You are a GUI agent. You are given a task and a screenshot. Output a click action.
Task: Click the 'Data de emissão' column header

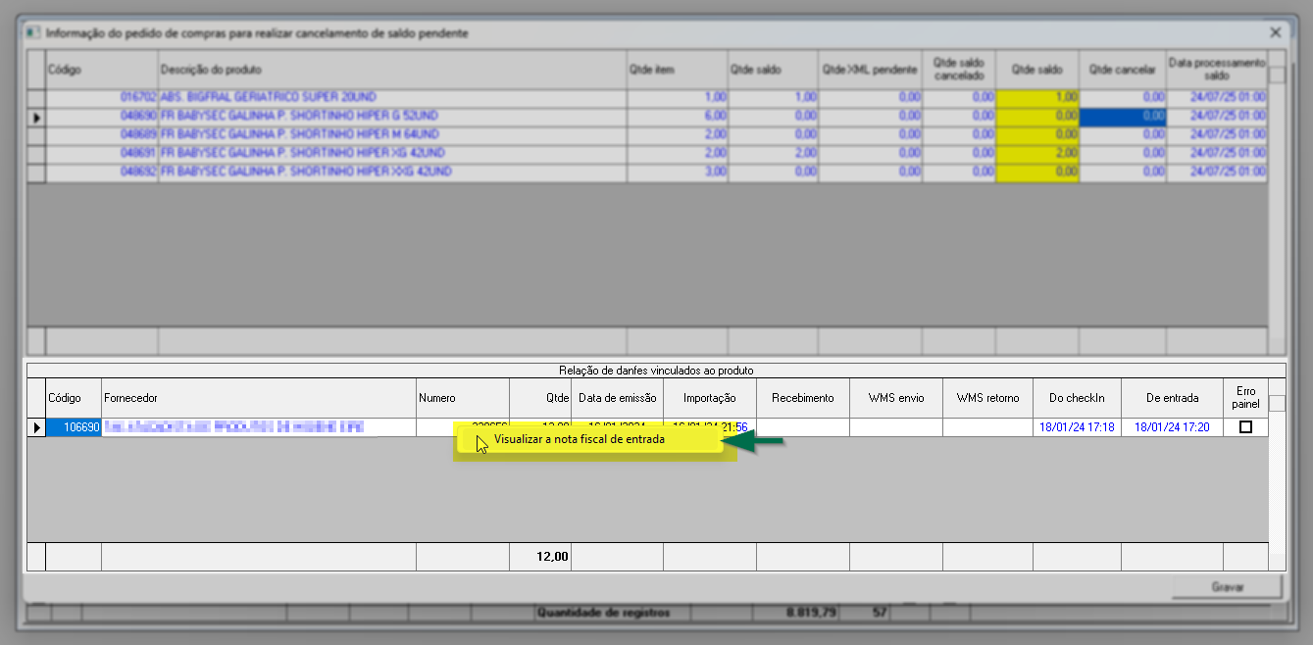[x=617, y=398]
